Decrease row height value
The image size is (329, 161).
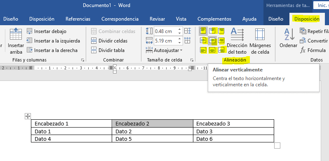pyautogui.click(x=179, y=33)
